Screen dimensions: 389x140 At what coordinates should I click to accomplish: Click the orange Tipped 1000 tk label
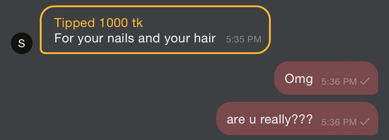tap(98, 23)
